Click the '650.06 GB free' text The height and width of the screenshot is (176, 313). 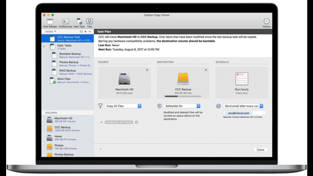(183, 93)
